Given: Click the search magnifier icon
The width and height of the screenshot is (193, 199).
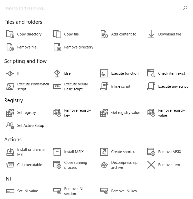Looking at the screenshot, I should click(185, 8).
